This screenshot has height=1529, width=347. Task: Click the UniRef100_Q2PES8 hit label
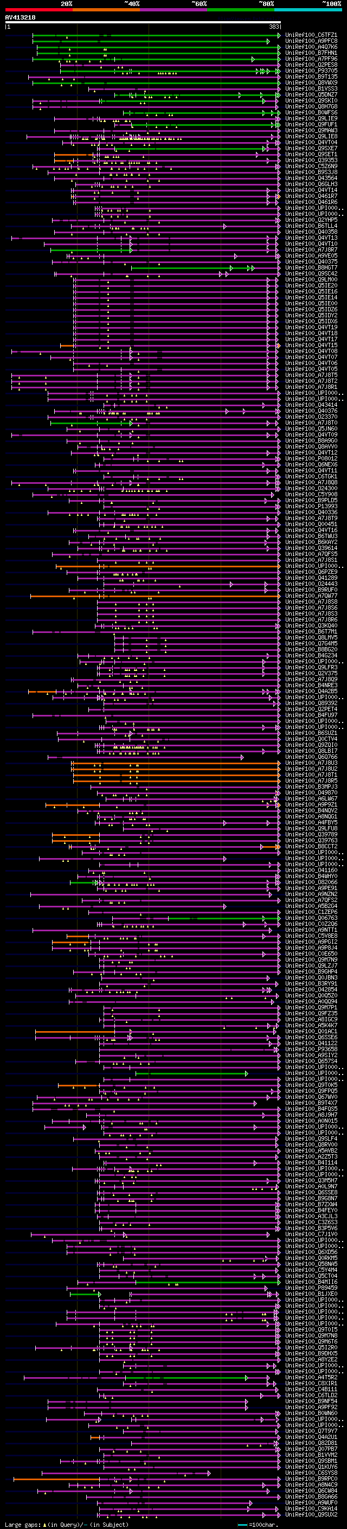click(x=311, y=65)
